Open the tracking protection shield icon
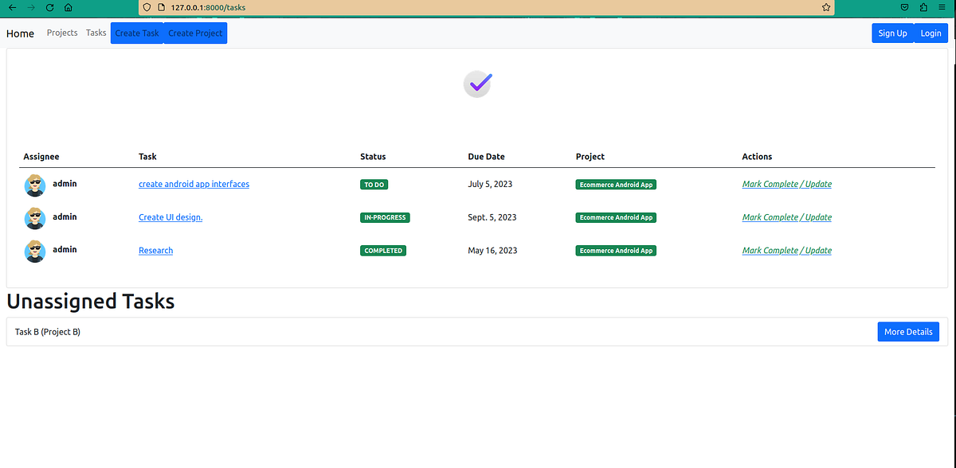This screenshot has width=956, height=468. pyautogui.click(x=146, y=7)
